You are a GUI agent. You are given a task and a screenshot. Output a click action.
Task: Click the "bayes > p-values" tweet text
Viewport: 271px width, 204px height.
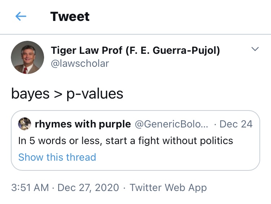(x=67, y=94)
